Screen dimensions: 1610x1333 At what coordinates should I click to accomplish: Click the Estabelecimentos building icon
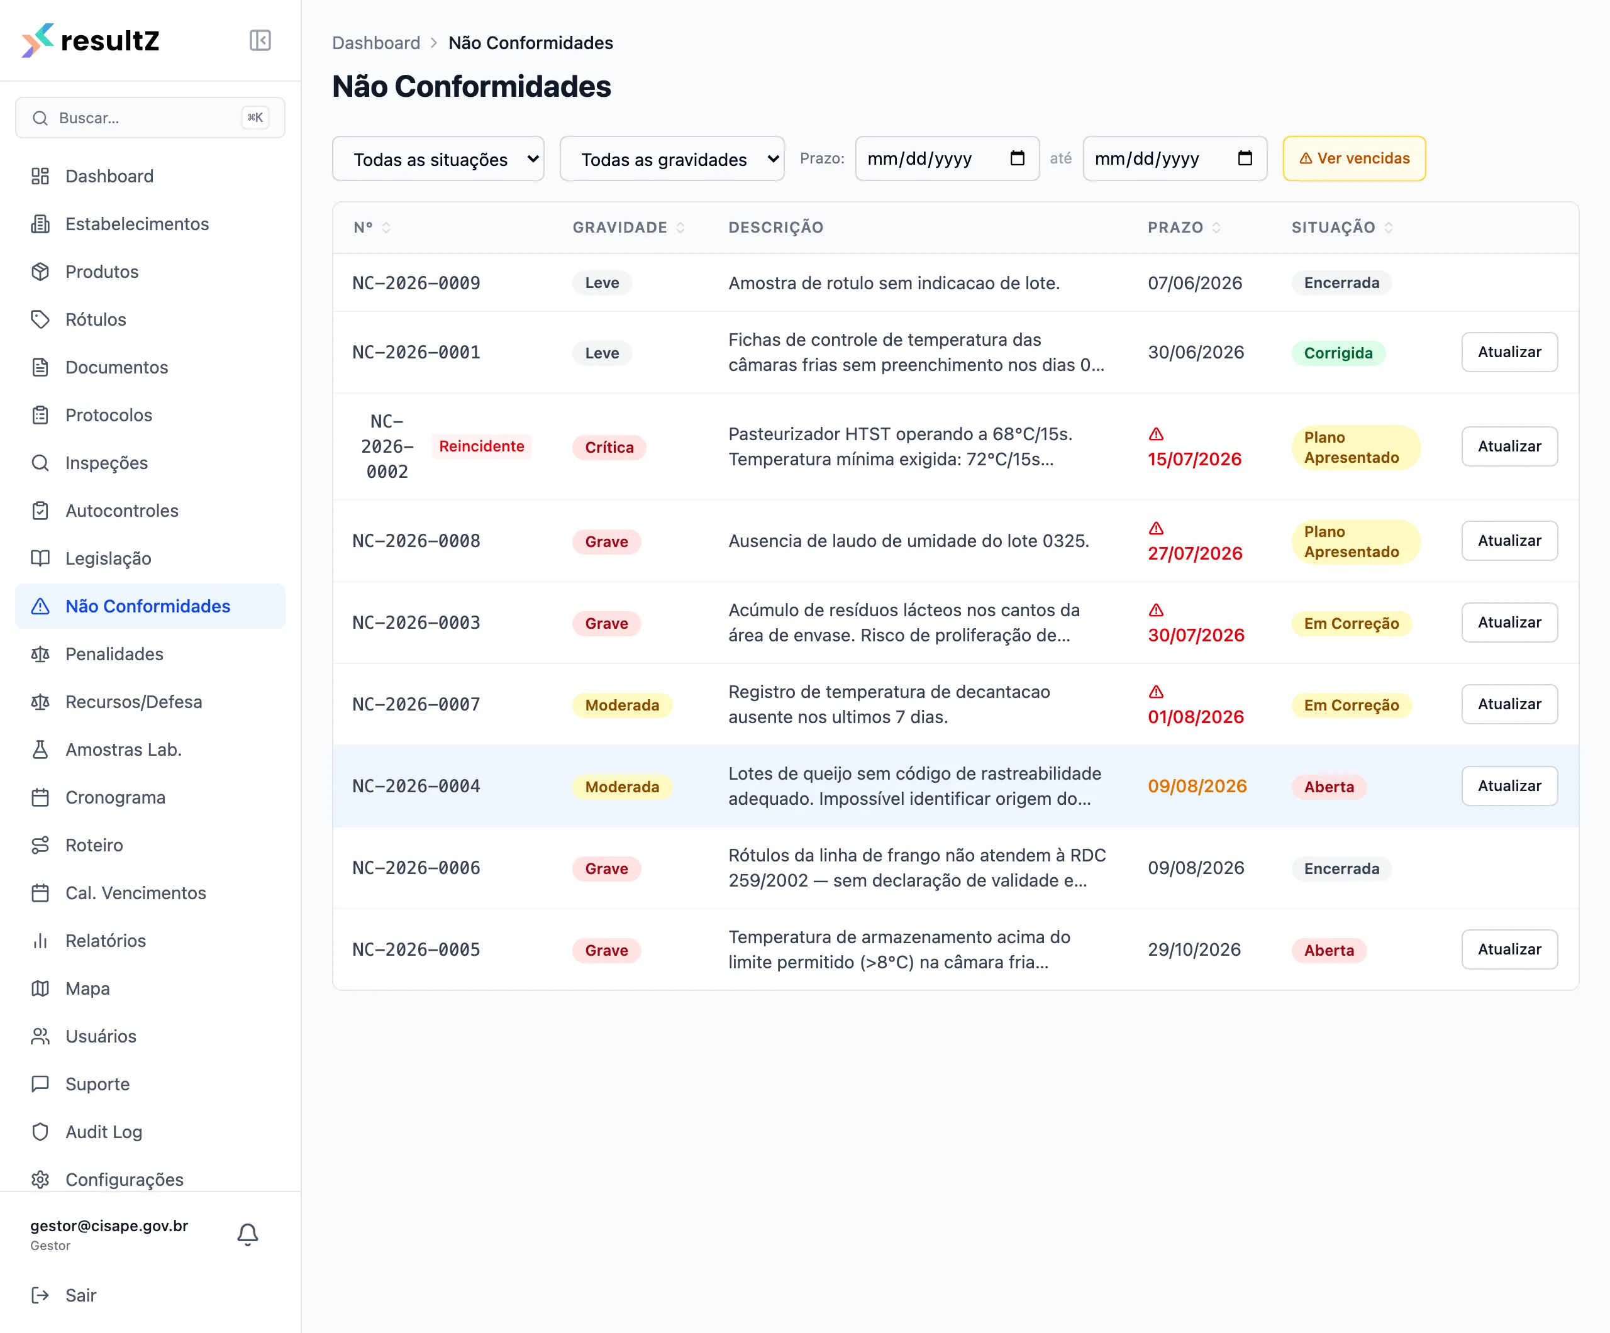coord(40,224)
